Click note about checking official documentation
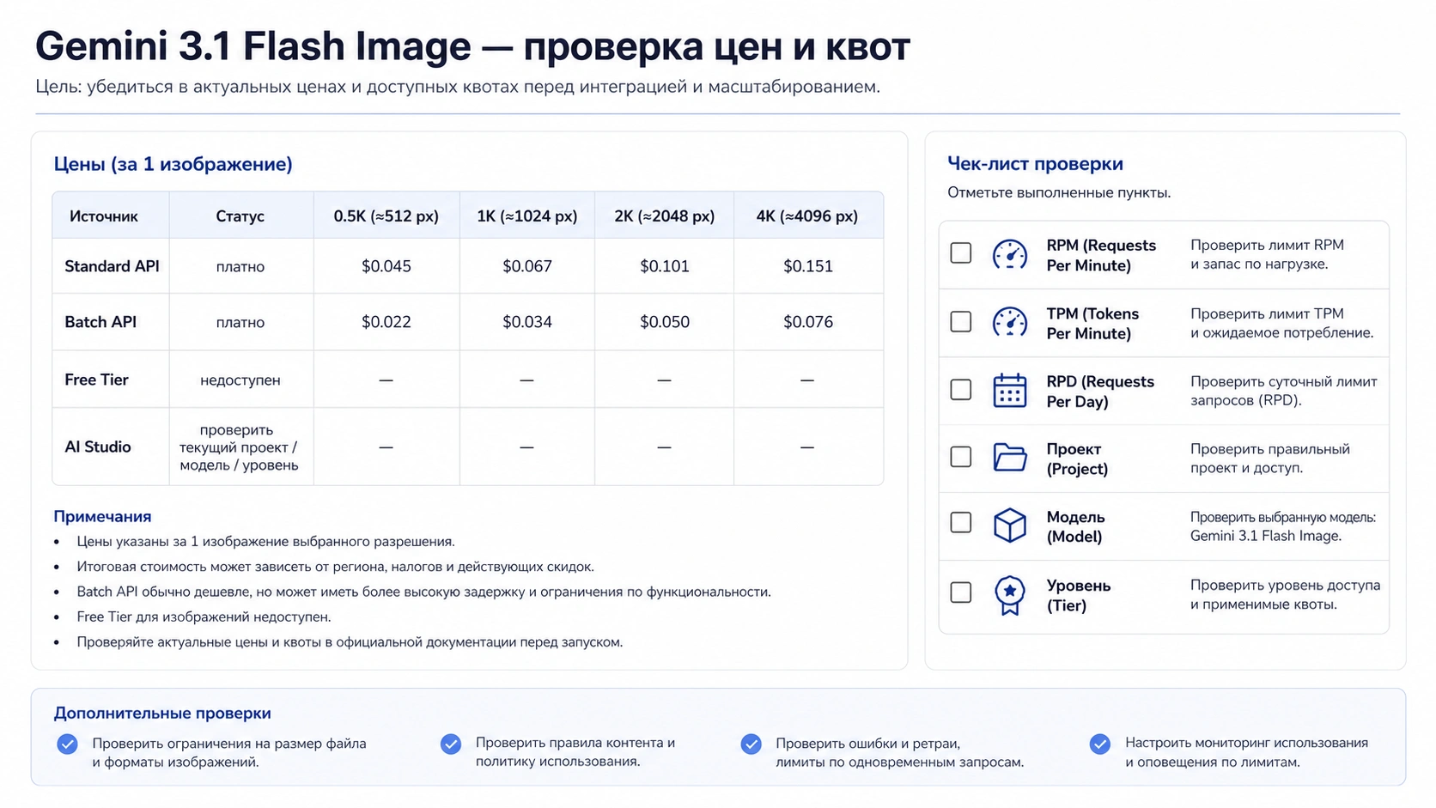 coord(350,642)
